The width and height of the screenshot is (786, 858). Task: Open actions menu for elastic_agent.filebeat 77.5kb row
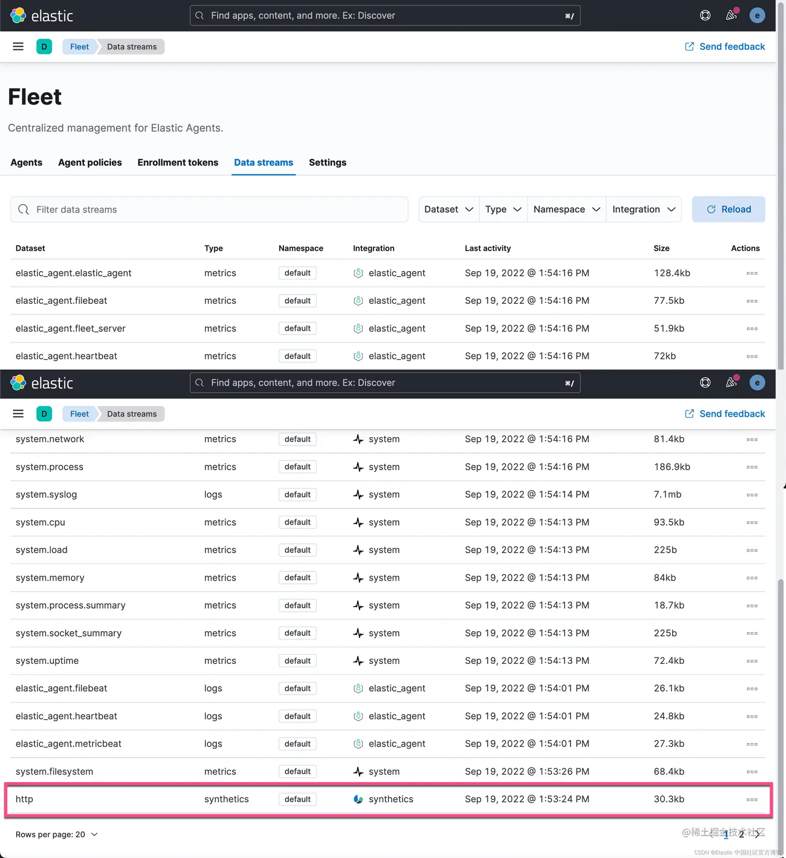752,301
